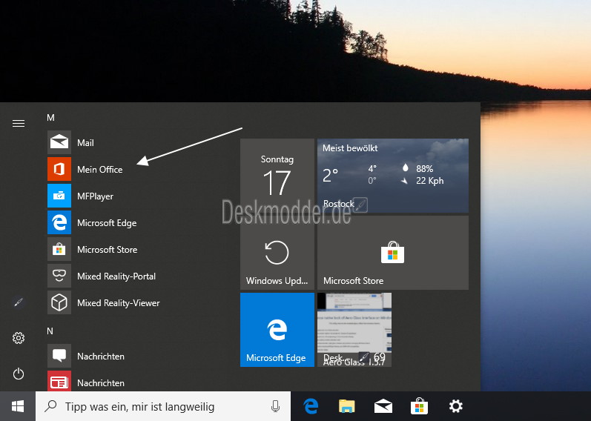Open Mail from the taskbar

click(x=383, y=406)
